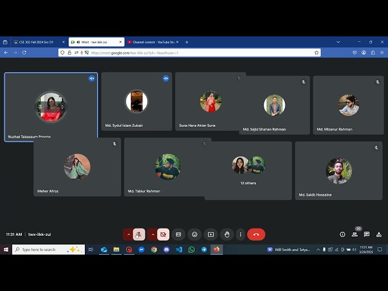This screenshot has height=291, width=388.
Task: Click the Will Smith and Tatya news widget
Action: (289, 249)
